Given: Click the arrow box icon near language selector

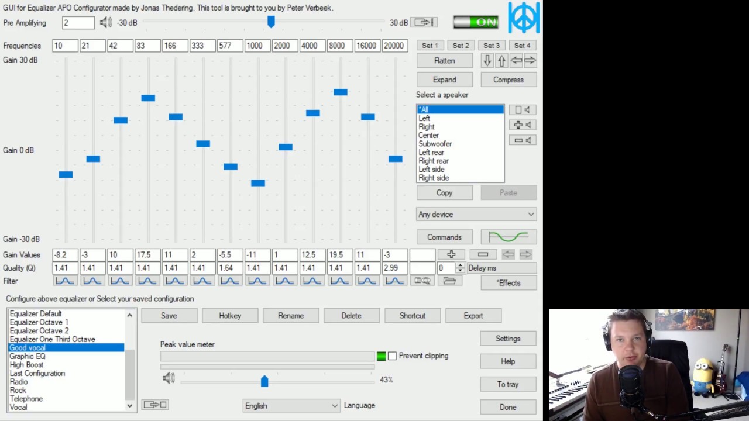Looking at the screenshot, I should 155,405.
